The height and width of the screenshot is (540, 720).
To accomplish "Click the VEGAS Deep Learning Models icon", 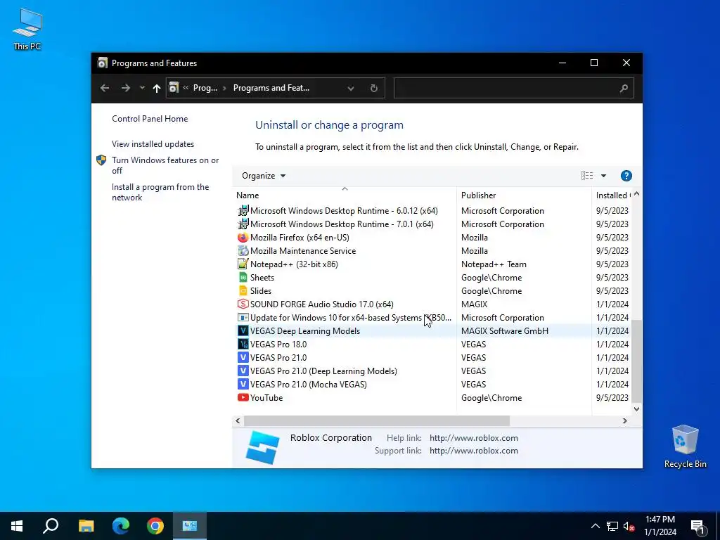I will (243, 330).
